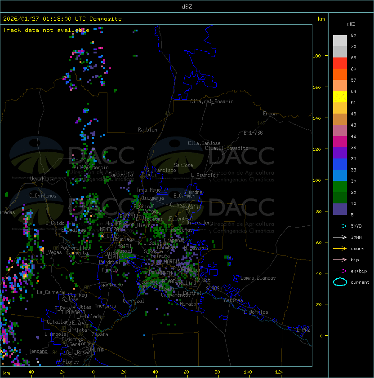Select the magenta eb+bip arrow symbol
374x378 pixels.
340,271
